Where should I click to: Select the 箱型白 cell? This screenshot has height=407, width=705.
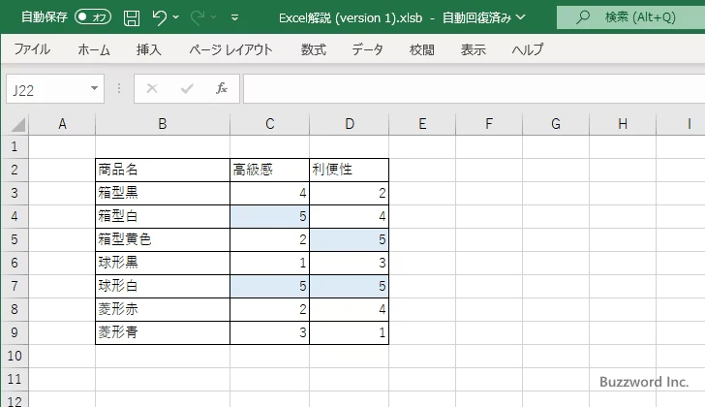(163, 216)
